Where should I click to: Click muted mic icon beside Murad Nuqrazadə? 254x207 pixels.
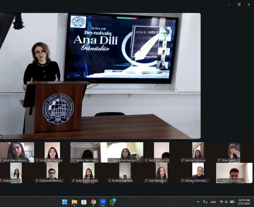click(x=219, y=180)
